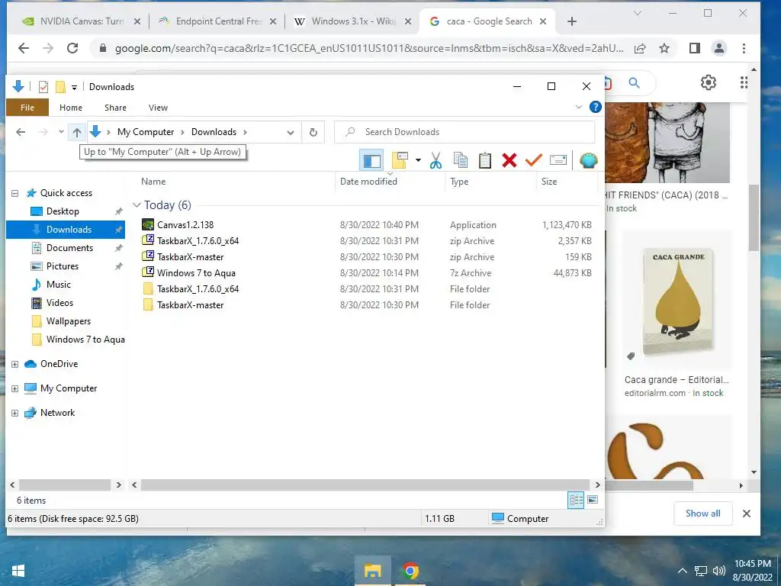Open Classic Shell settings shell icon
This screenshot has height=586, width=781.
(588, 160)
